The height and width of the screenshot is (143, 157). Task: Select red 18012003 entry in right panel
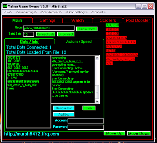click(x=112, y=29)
